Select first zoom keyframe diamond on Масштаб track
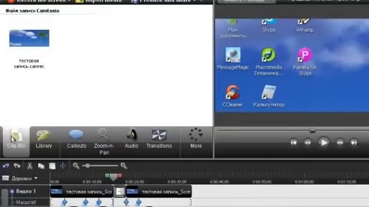Screen dimensions: 369x207 coord(65,202)
